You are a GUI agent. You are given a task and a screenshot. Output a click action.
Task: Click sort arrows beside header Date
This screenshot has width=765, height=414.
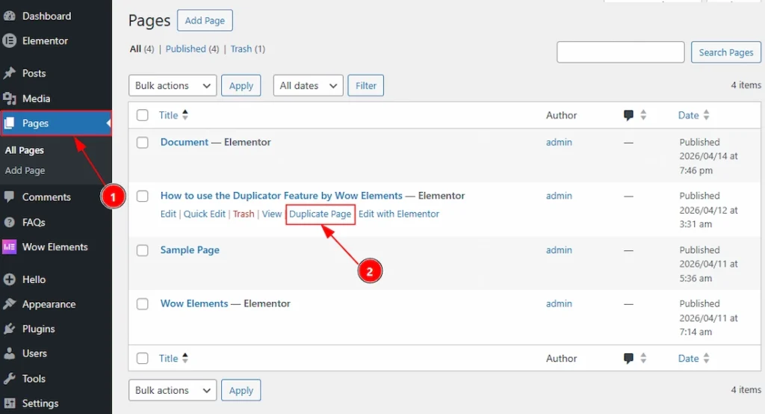pyautogui.click(x=706, y=115)
